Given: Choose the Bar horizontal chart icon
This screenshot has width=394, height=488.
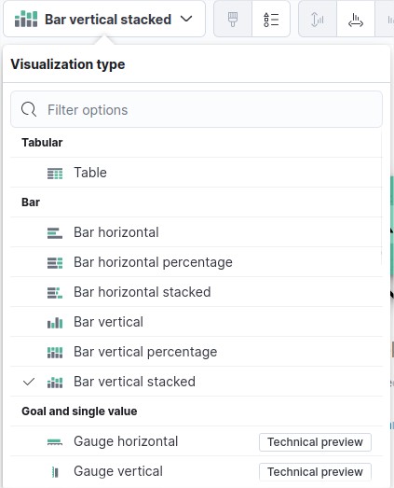Looking at the screenshot, I should click(x=55, y=232).
